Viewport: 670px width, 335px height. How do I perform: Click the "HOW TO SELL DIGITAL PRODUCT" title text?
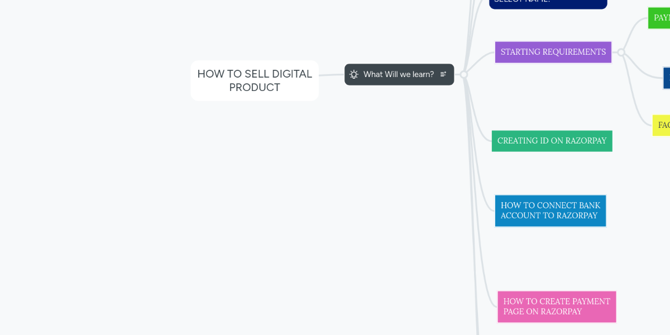254,80
